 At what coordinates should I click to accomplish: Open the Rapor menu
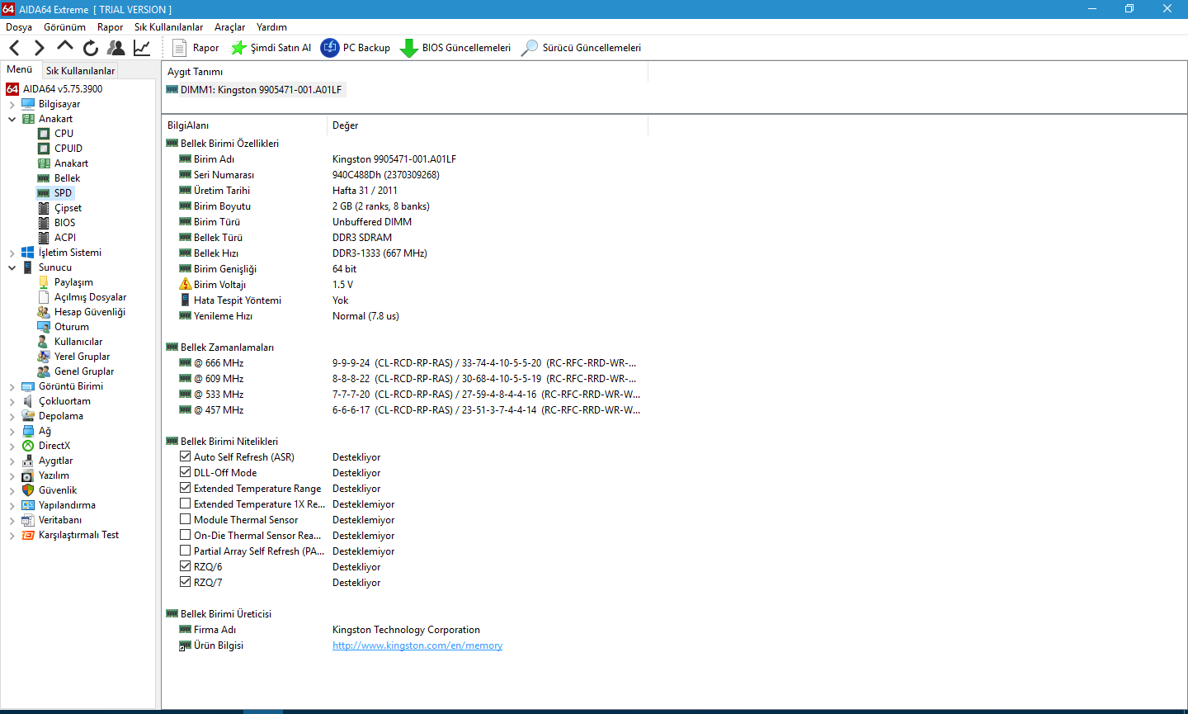[110, 27]
